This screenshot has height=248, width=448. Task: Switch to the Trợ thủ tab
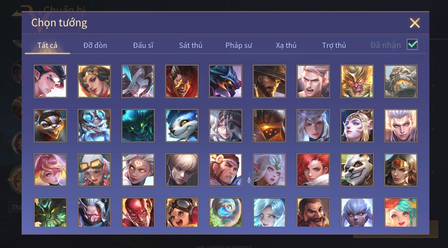click(x=334, y=45)
